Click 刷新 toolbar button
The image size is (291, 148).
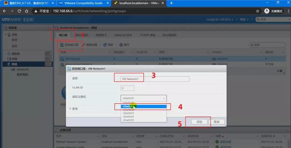[x=108, y=45]
